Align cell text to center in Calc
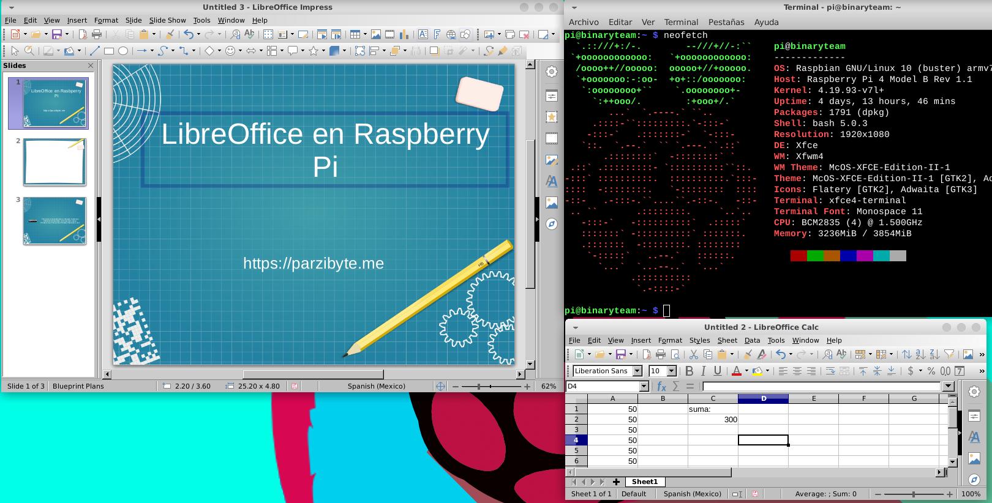 (x=797, y=371)
